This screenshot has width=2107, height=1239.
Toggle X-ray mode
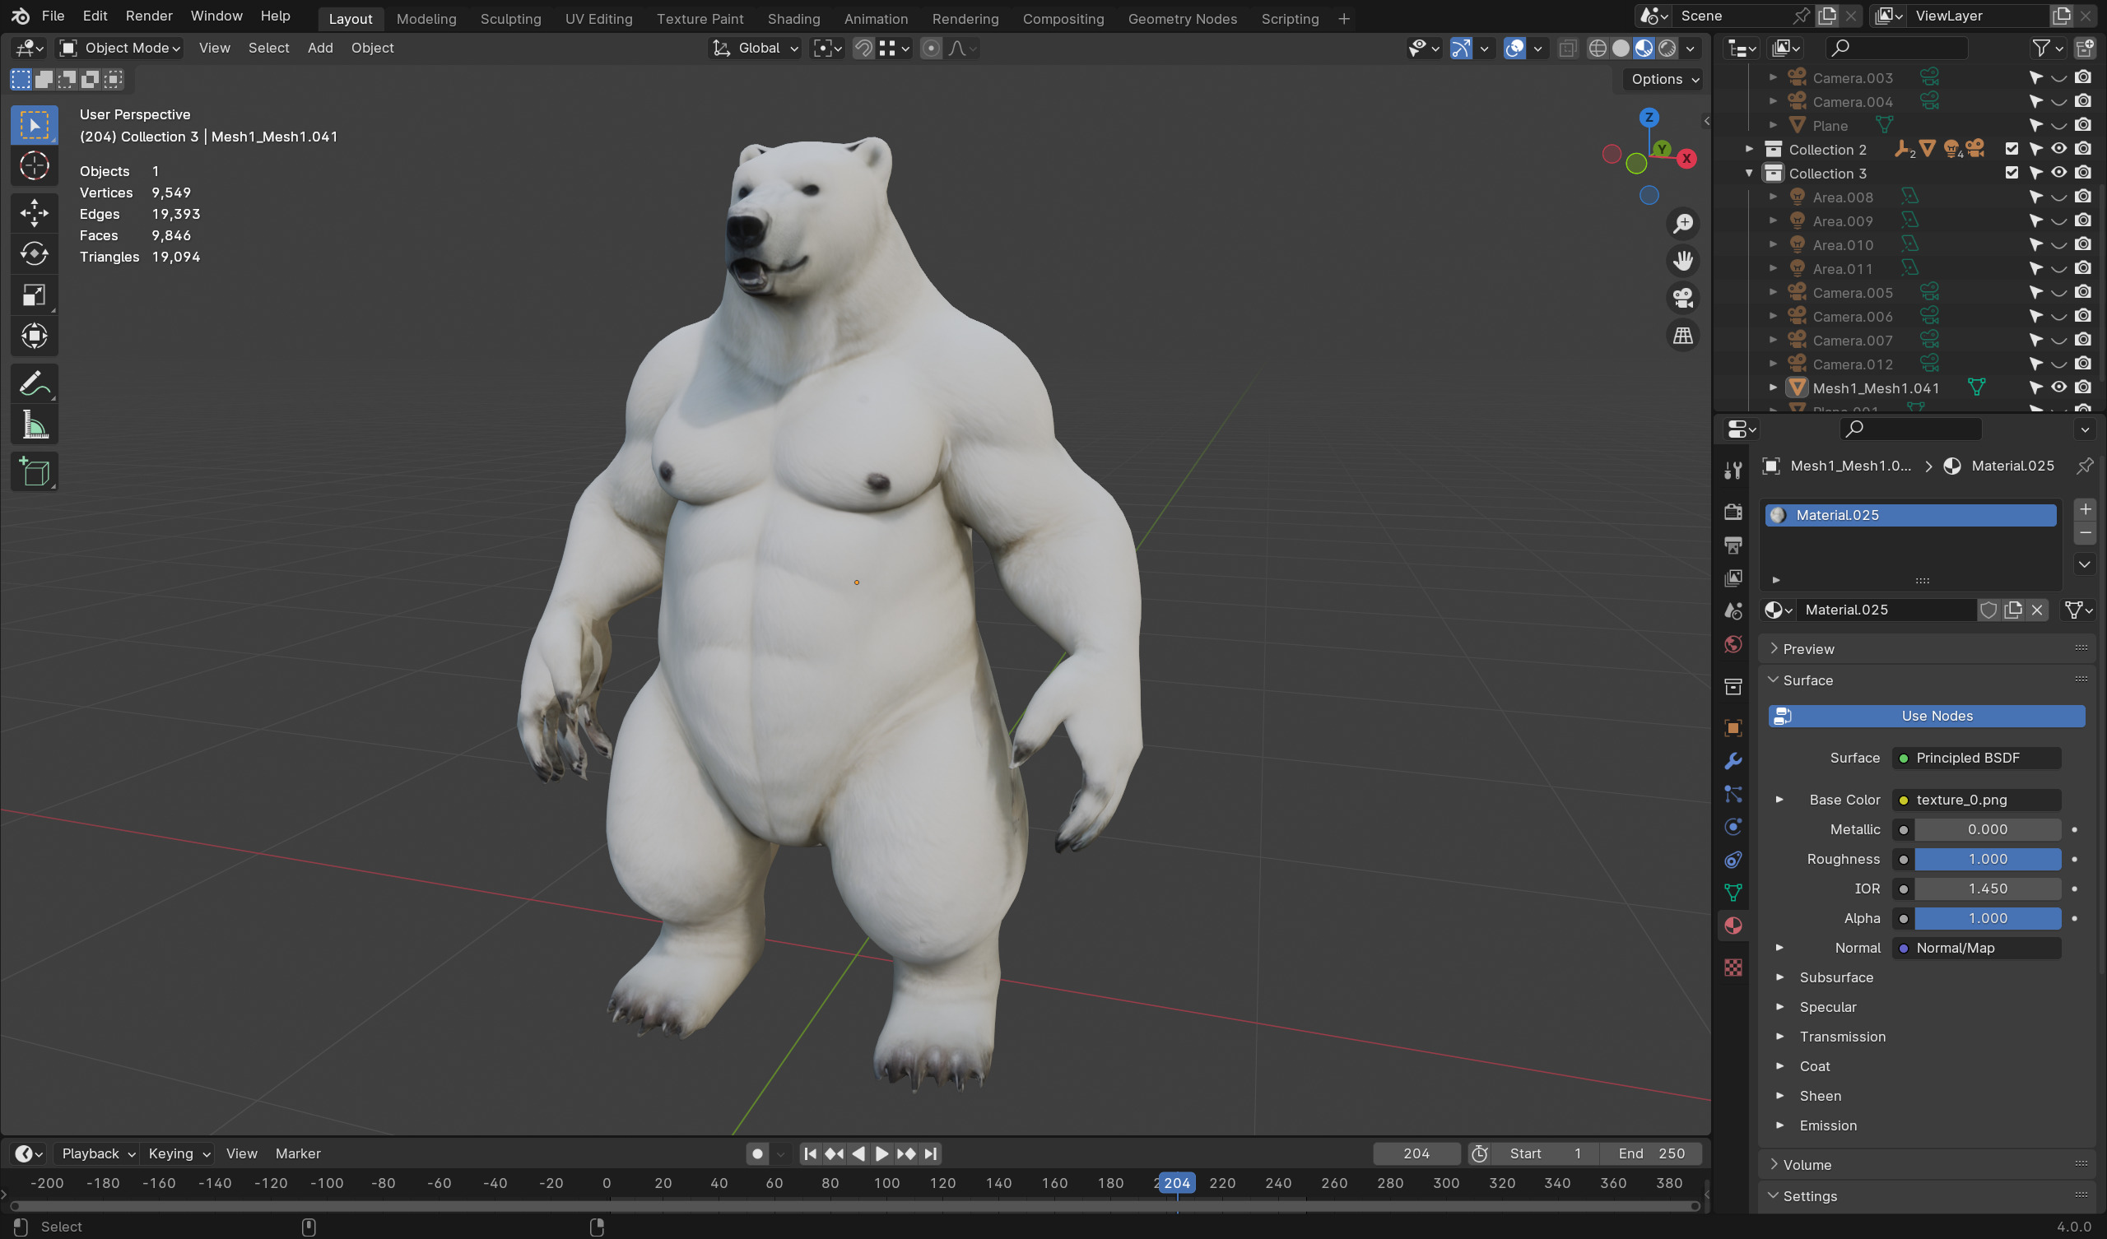(1568, 49)
